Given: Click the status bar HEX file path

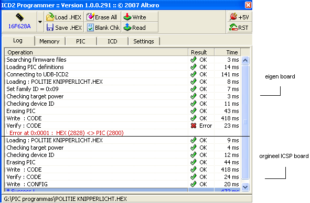Looking at the screenshot, I should click(65, 199).
